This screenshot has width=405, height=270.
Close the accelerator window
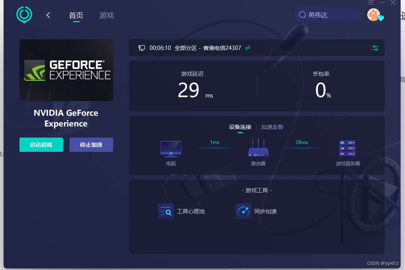pyautogui.click(x=393, y=3)
